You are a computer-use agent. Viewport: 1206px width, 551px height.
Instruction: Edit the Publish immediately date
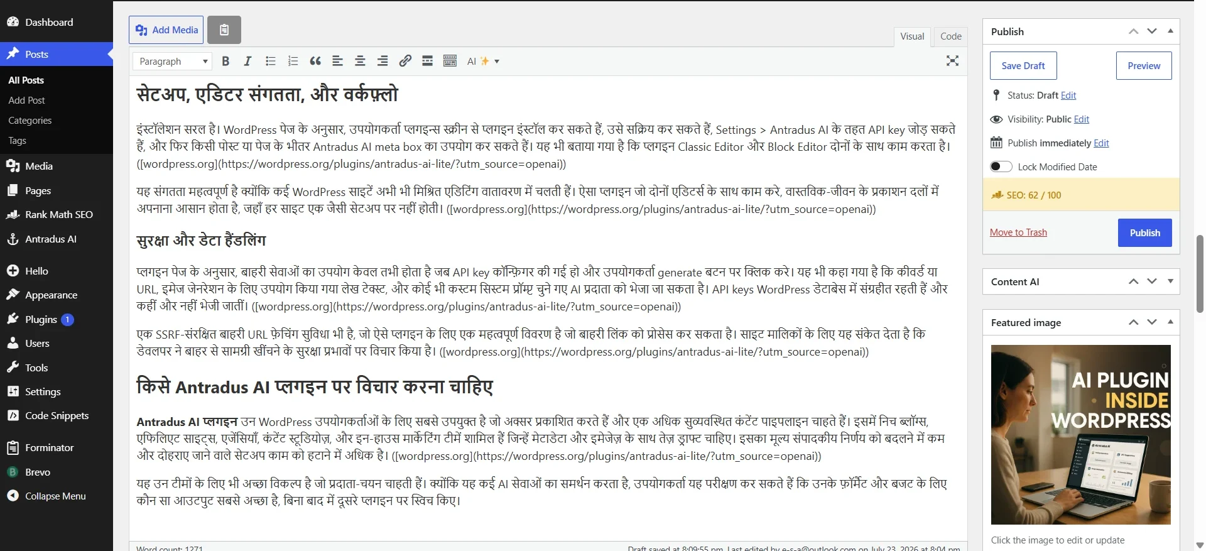(x=1101, y=143)
